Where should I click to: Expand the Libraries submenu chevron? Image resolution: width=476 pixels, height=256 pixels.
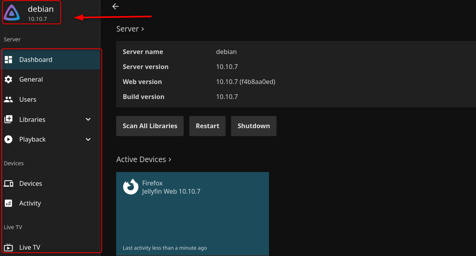click(88, 120)
